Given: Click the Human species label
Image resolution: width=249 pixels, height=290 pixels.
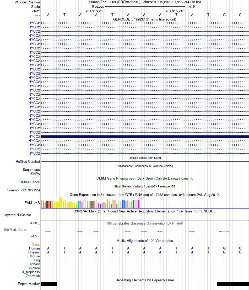Looking at the screenshot, I should click(34, 248).
